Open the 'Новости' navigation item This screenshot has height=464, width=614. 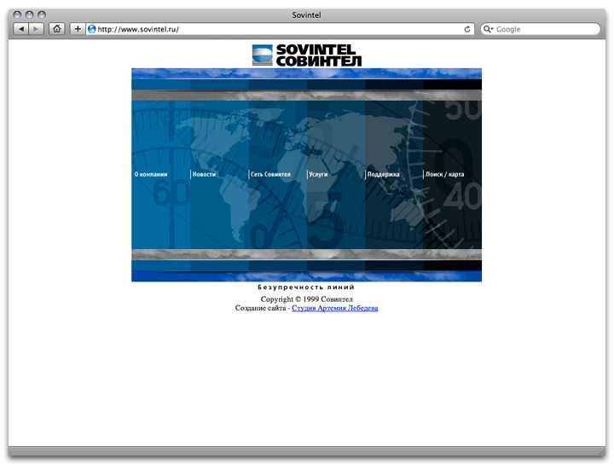coord(205,174)
